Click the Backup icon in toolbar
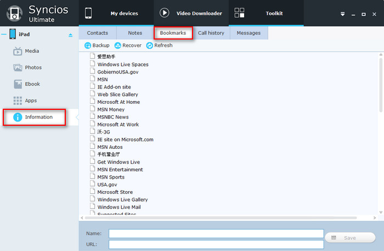The image size is (384, 251). click(88, 46)
